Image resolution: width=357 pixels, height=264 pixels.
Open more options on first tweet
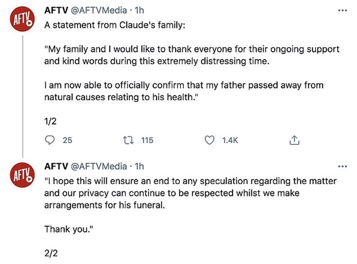click(x=342, y=10)
